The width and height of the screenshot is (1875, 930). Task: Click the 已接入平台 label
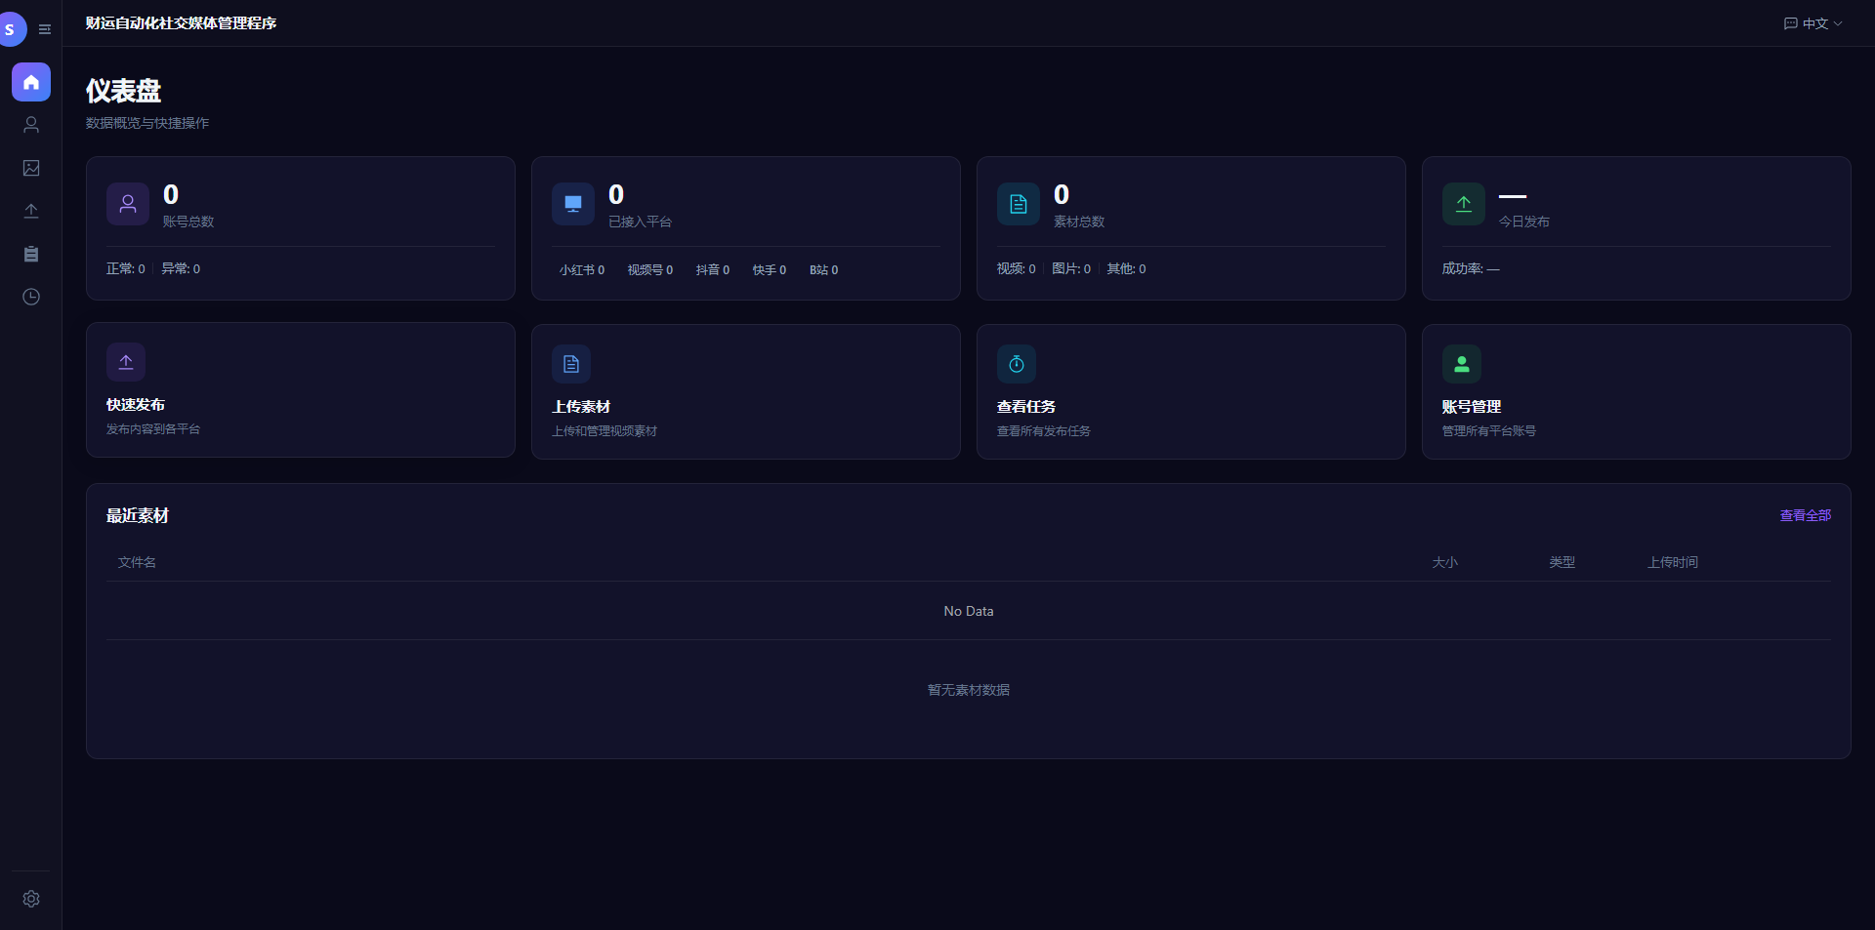[641, 222]
